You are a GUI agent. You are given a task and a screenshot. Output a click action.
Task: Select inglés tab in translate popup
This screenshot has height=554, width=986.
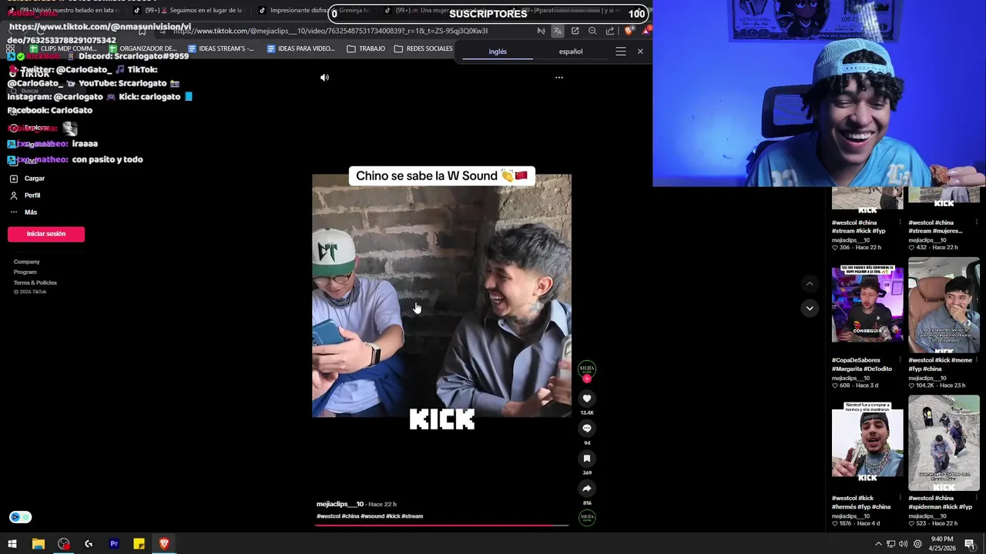point(498,52)
